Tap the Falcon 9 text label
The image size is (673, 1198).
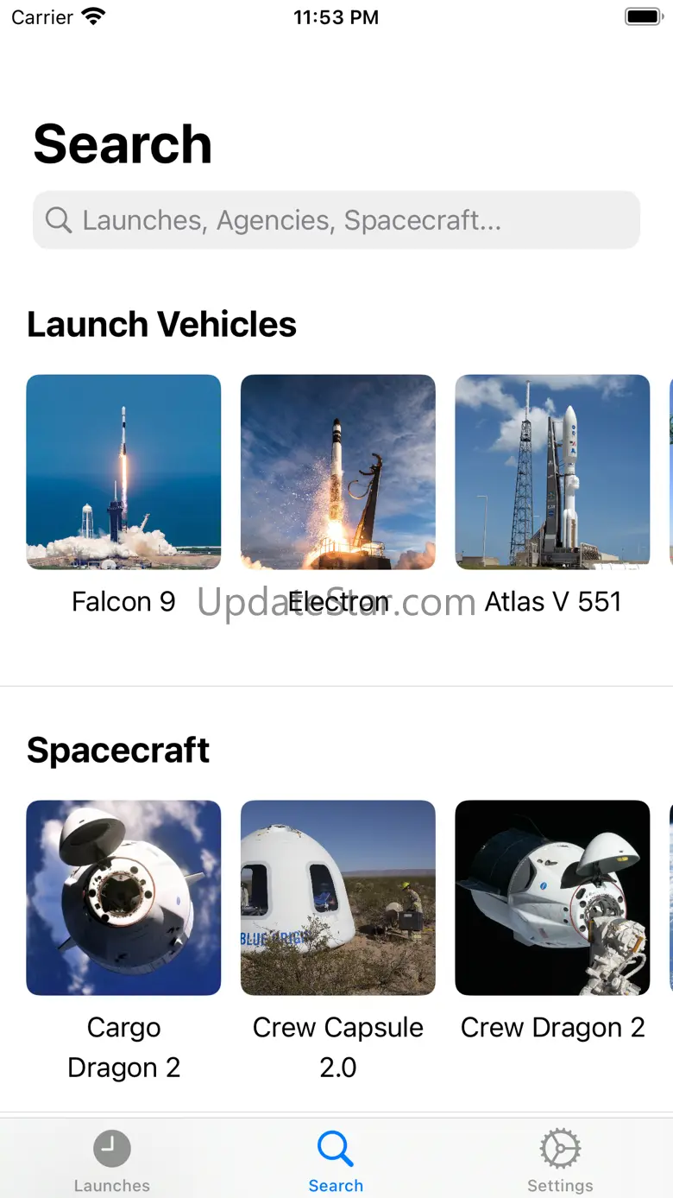[x=123, y=601]
